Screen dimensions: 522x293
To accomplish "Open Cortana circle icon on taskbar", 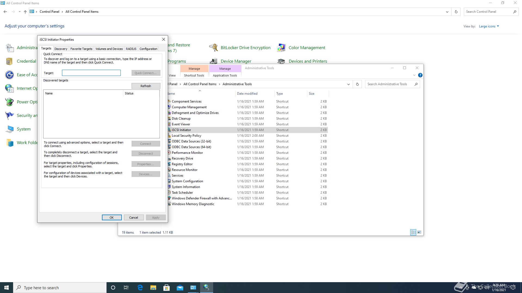I will tap(113, 288).
